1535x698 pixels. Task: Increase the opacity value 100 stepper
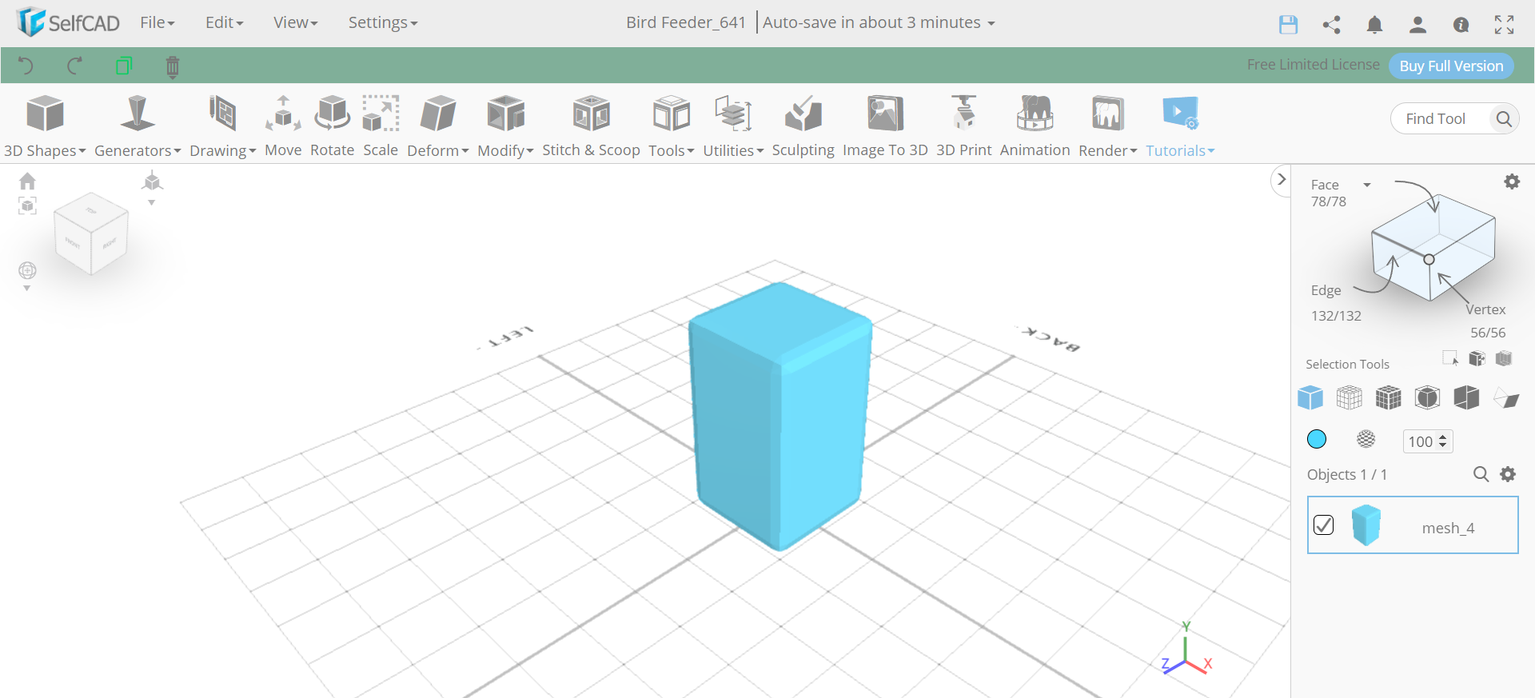pos(1443,437)
